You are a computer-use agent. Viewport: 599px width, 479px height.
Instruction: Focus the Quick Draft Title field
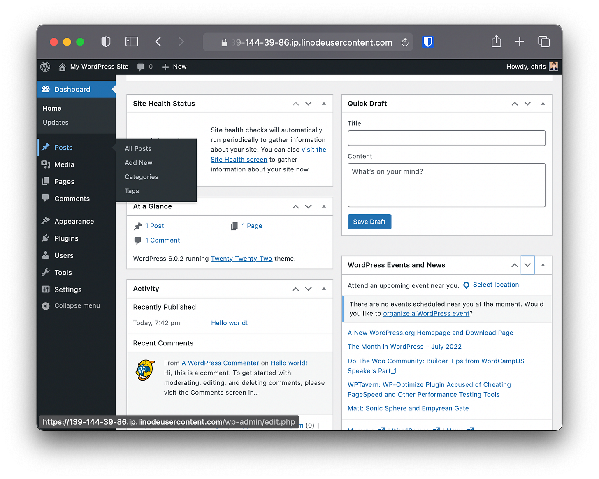[x=446, y=138]
